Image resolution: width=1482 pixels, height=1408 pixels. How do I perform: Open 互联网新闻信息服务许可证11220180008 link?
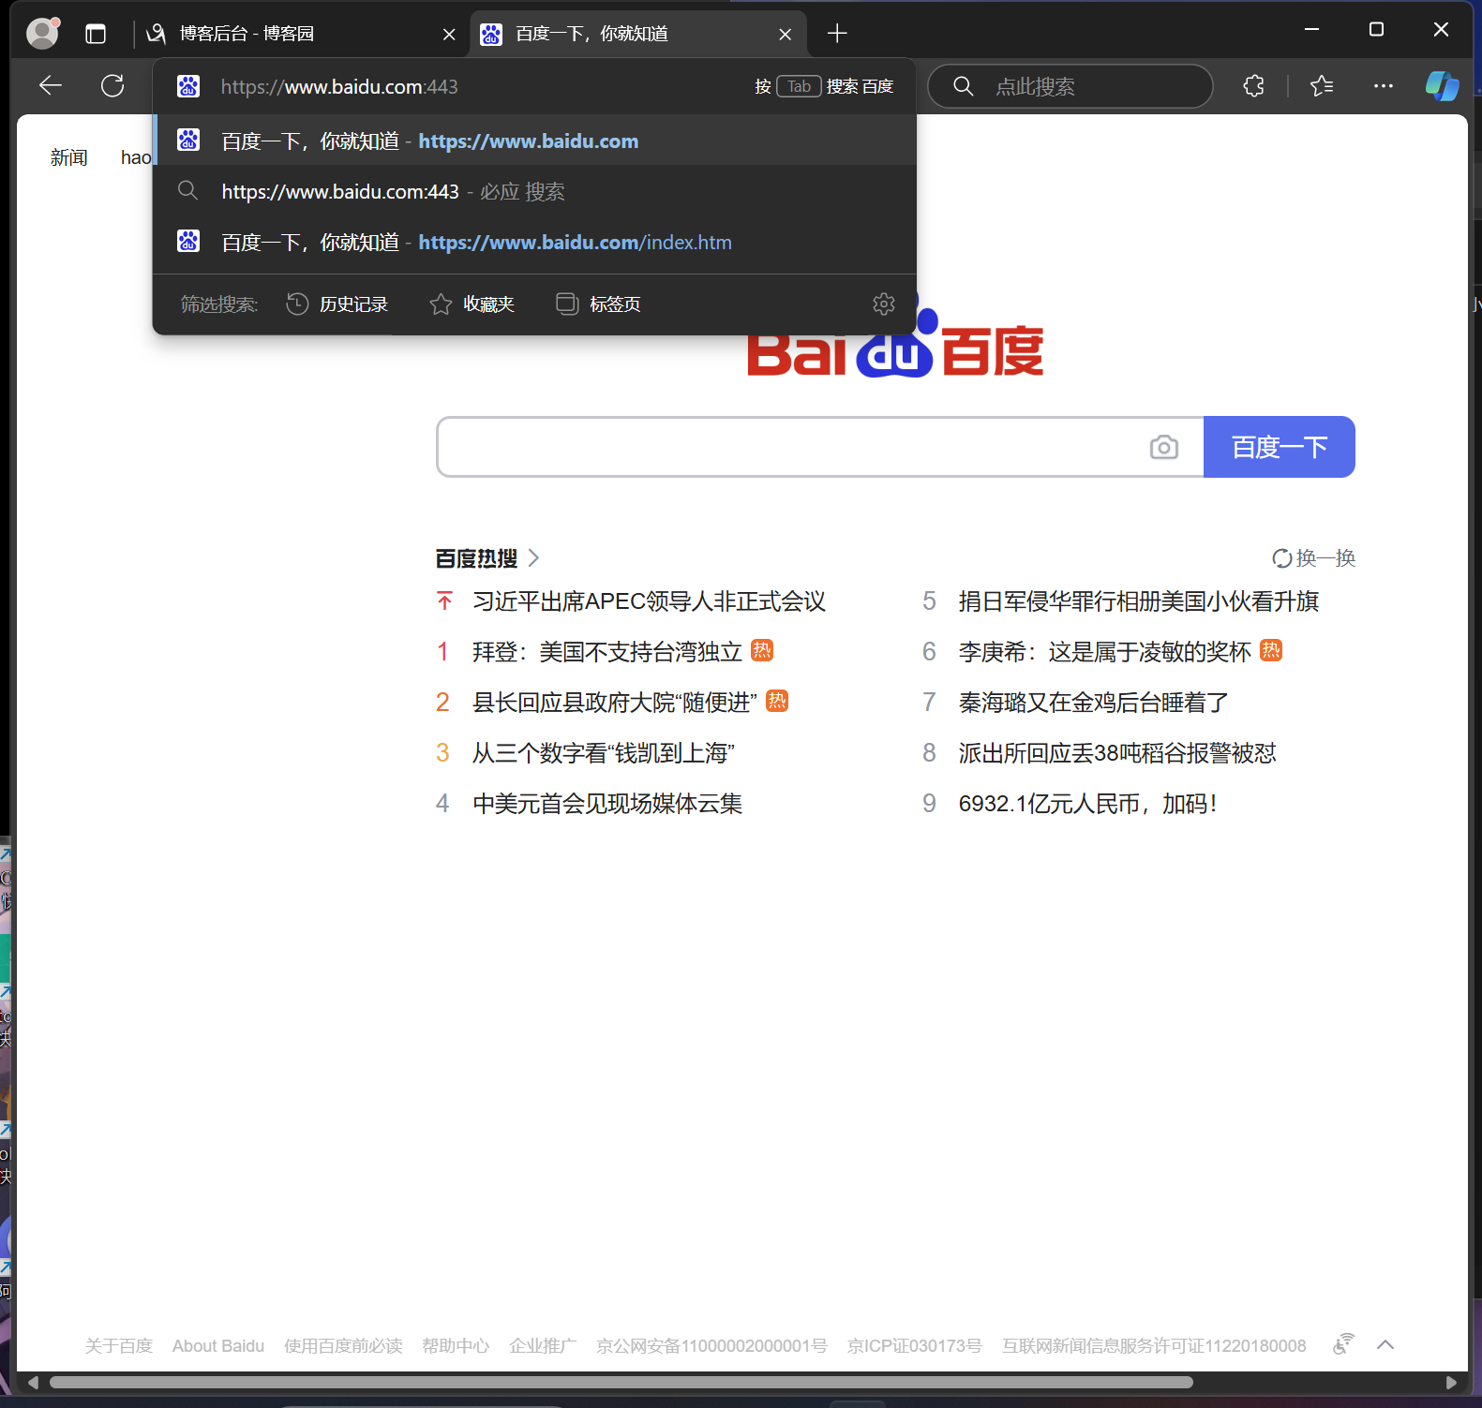[x=1154, y=1346]
